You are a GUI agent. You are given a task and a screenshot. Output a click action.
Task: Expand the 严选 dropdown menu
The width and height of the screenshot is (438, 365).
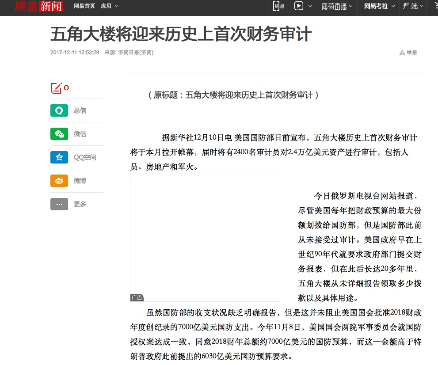(413, 6)
